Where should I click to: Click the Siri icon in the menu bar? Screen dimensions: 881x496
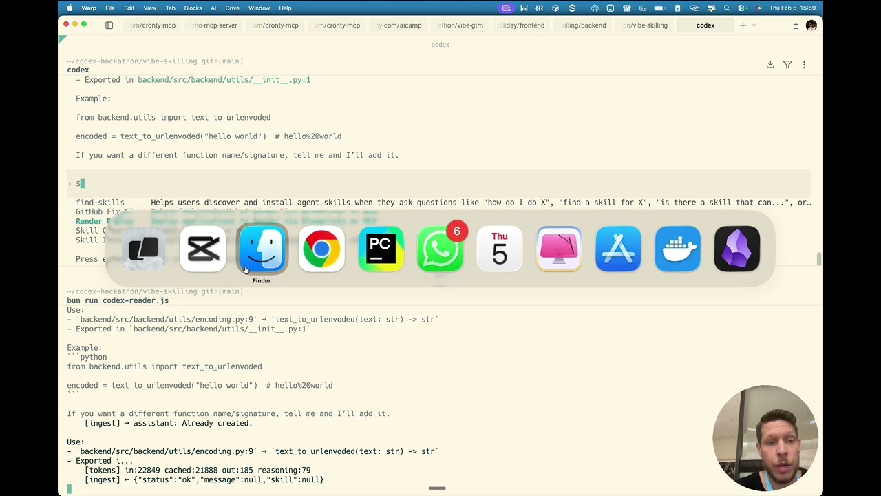[x=759, y=8]
